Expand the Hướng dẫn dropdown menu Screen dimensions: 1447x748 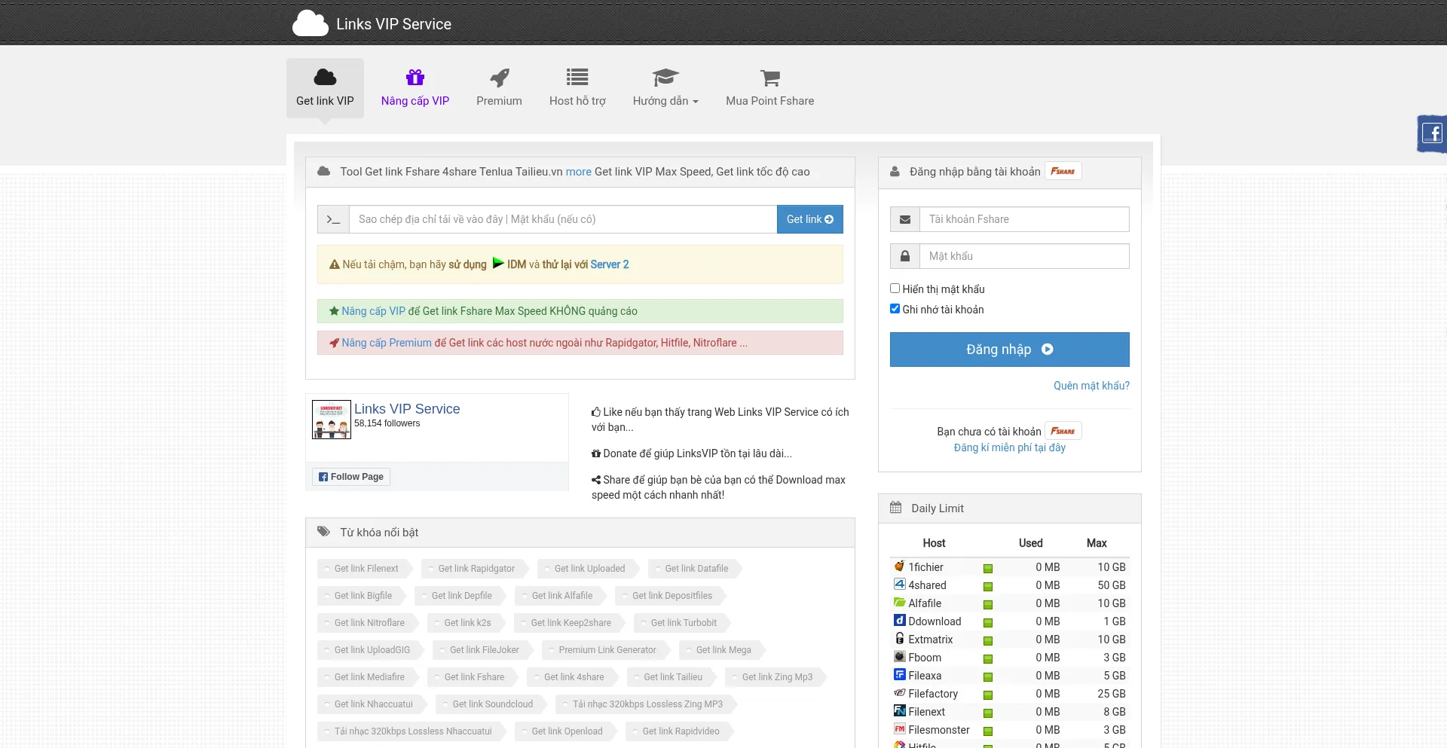point(665,100)
